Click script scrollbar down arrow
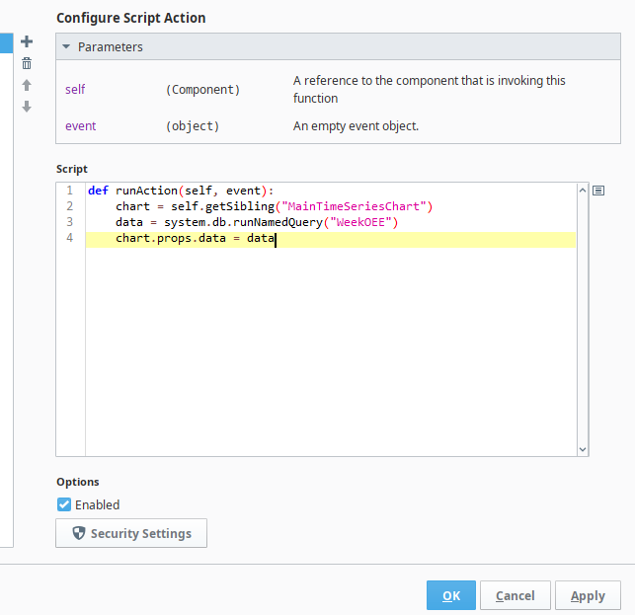The image size is (635, 615). [583, 449]
